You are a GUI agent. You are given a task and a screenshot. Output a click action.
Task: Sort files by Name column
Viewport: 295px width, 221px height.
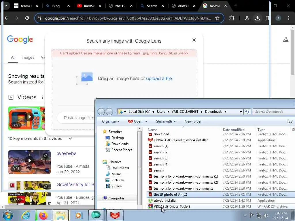pyautogui.click(x=152, y=130)
